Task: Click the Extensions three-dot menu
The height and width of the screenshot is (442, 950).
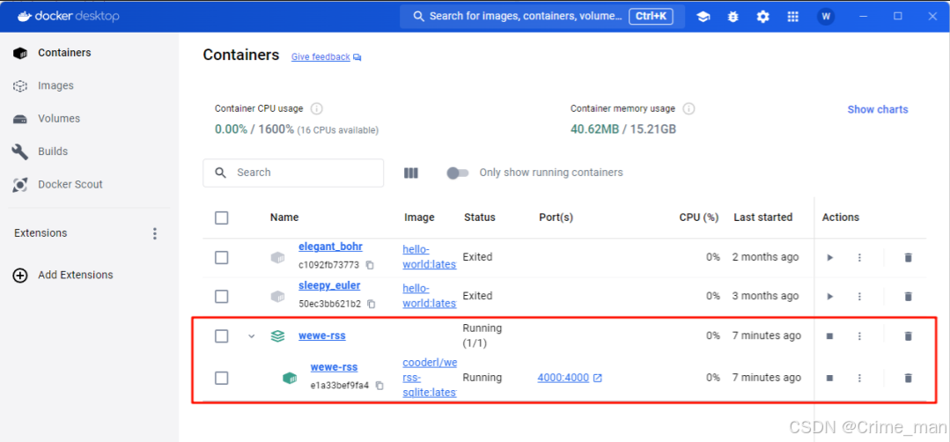Action: tap(155, 233)
